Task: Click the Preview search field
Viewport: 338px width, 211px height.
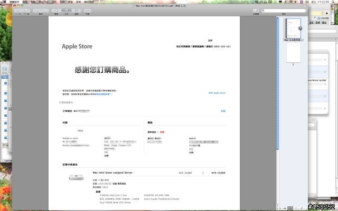Action: coord(284,11)
